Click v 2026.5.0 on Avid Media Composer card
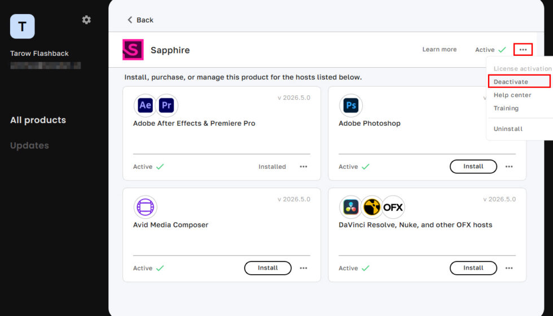The width and height of the screenshot is (553, 316). point(294,199)
